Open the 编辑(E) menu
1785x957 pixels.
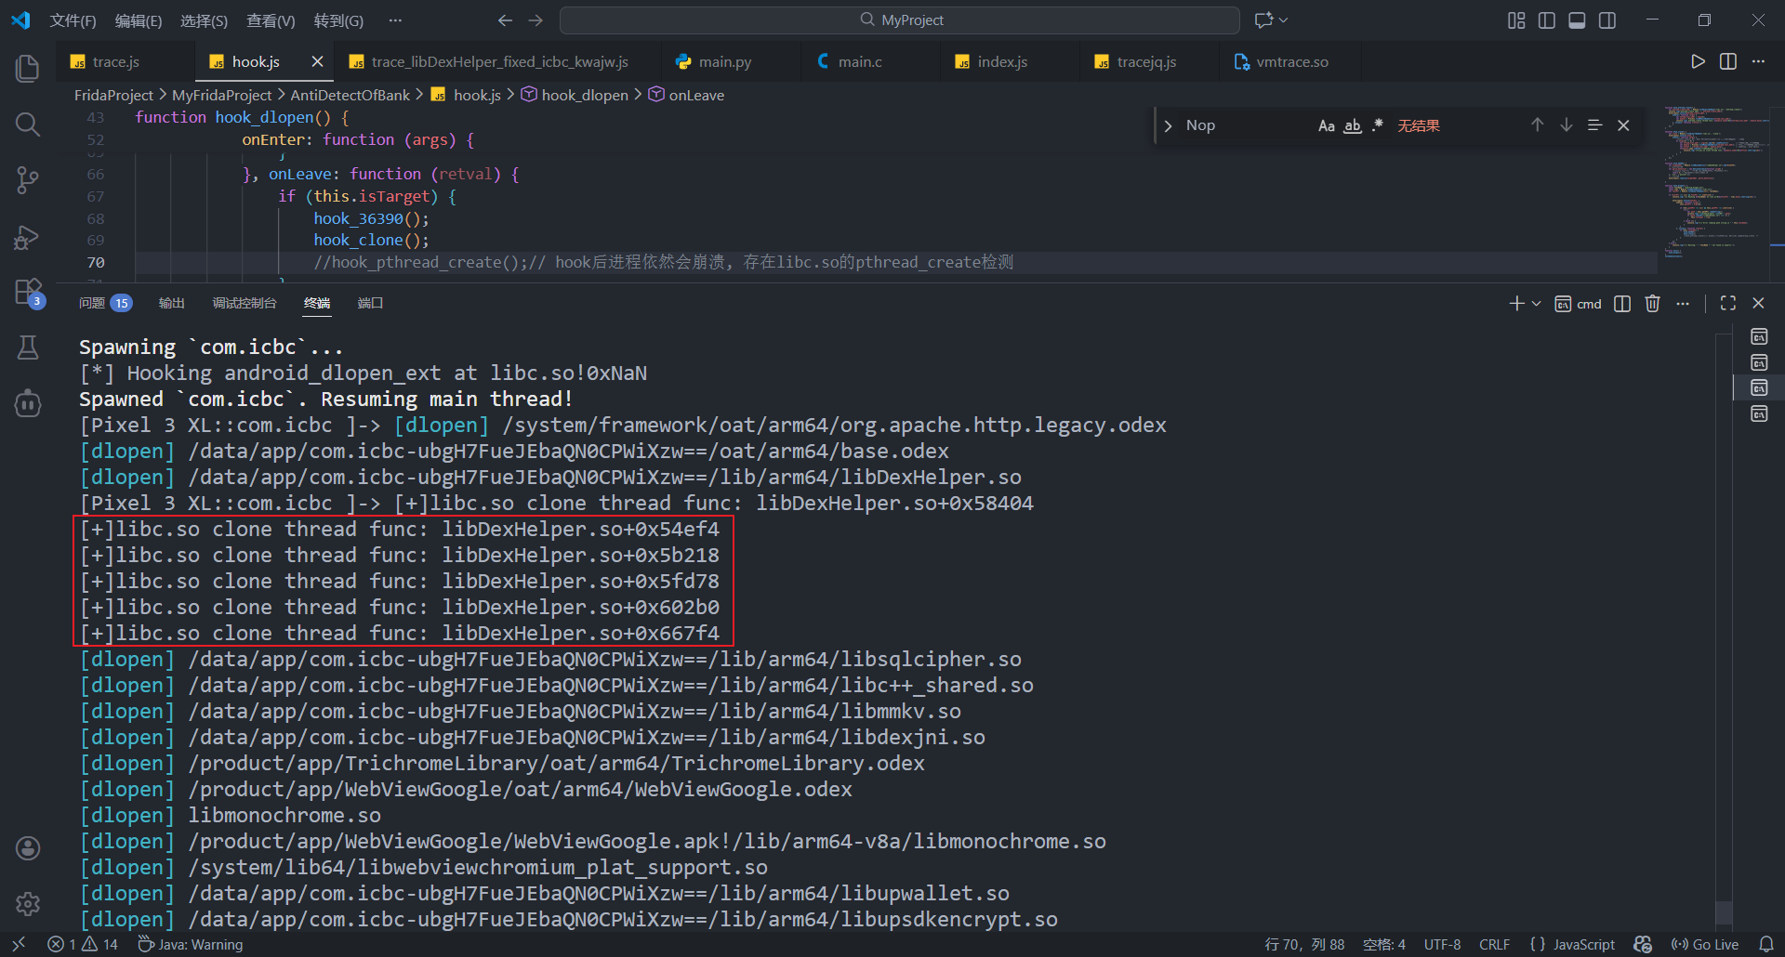(x=138, y=20)
